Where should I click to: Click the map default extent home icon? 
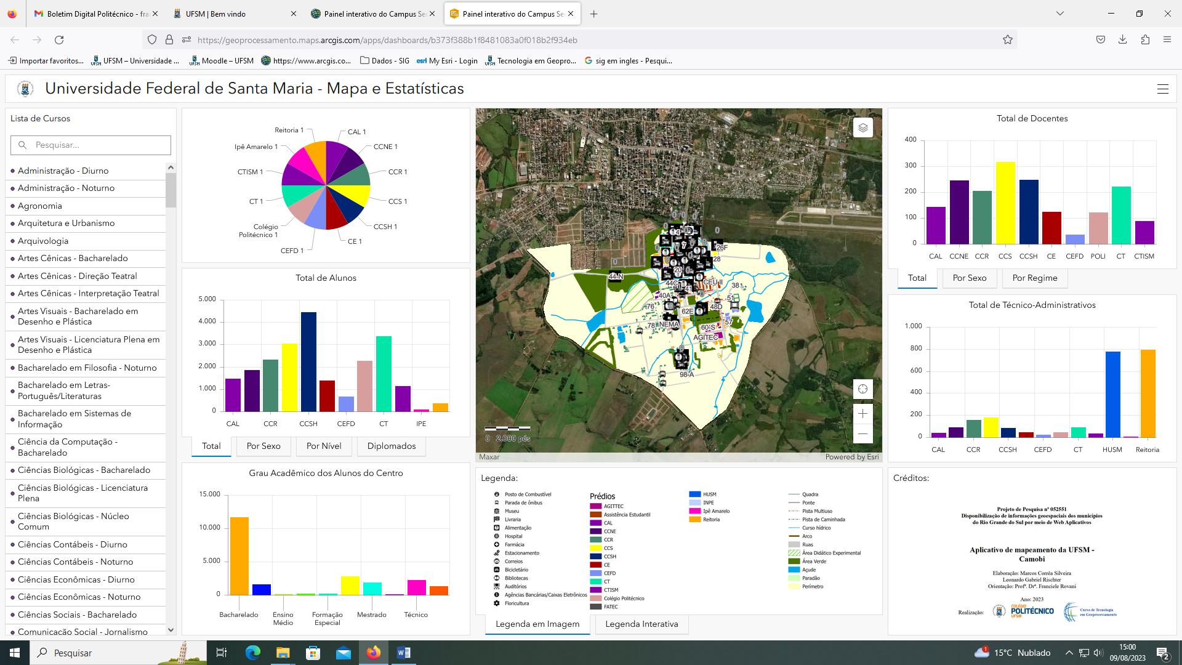(x=862, y=389)
